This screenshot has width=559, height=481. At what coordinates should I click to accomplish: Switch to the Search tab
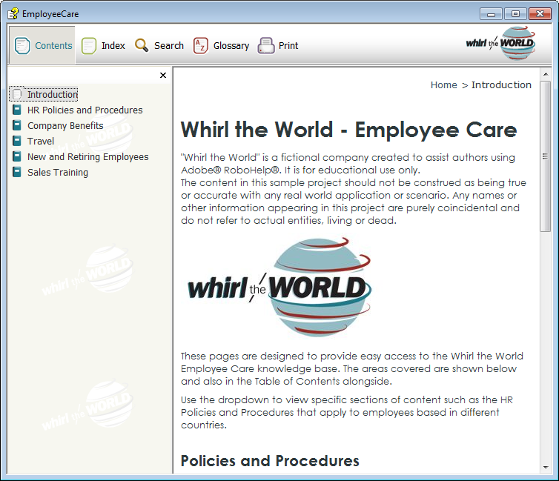pyautogui.click(x=168, y=46)
